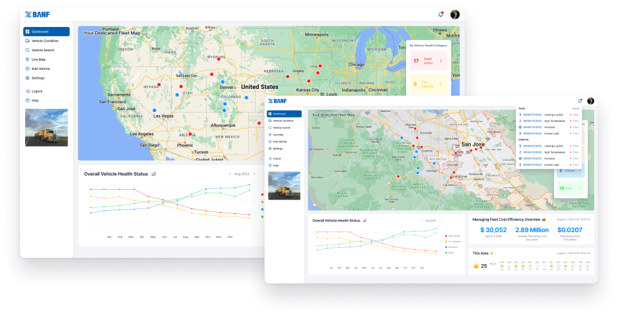The image size is (618, 316).
Task: Open Today's Loosing Lug Nut notification
Action: tap(549, 115)
